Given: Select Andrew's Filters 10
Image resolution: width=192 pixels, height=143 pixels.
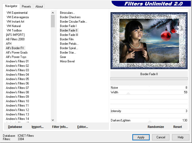Looking at the screenshot, I should click(17, 101).
